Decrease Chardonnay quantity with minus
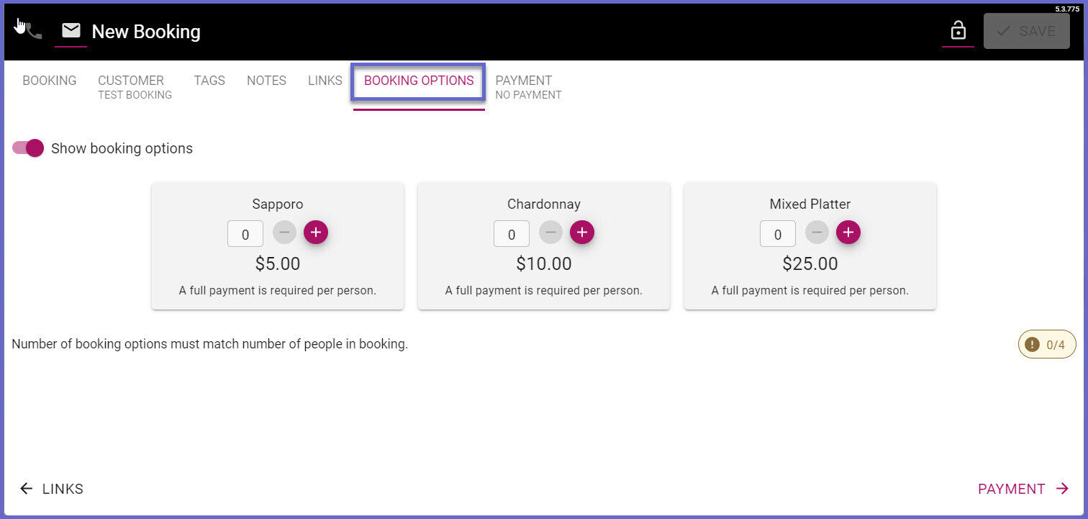This screenshot has width=1088, height=519. [551, 233]
